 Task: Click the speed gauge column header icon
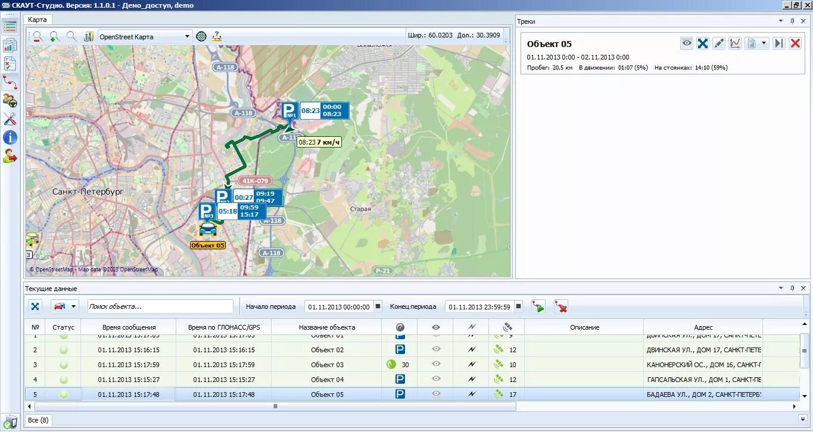tap(400, 327)
